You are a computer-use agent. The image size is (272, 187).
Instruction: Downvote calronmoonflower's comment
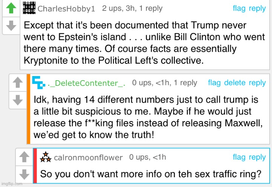[24, 174]
